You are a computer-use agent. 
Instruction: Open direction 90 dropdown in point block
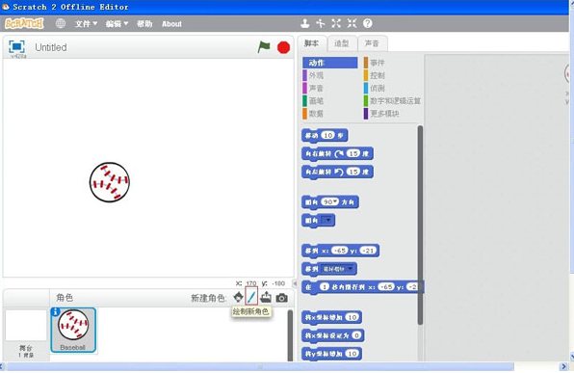(x=335, y=201)
